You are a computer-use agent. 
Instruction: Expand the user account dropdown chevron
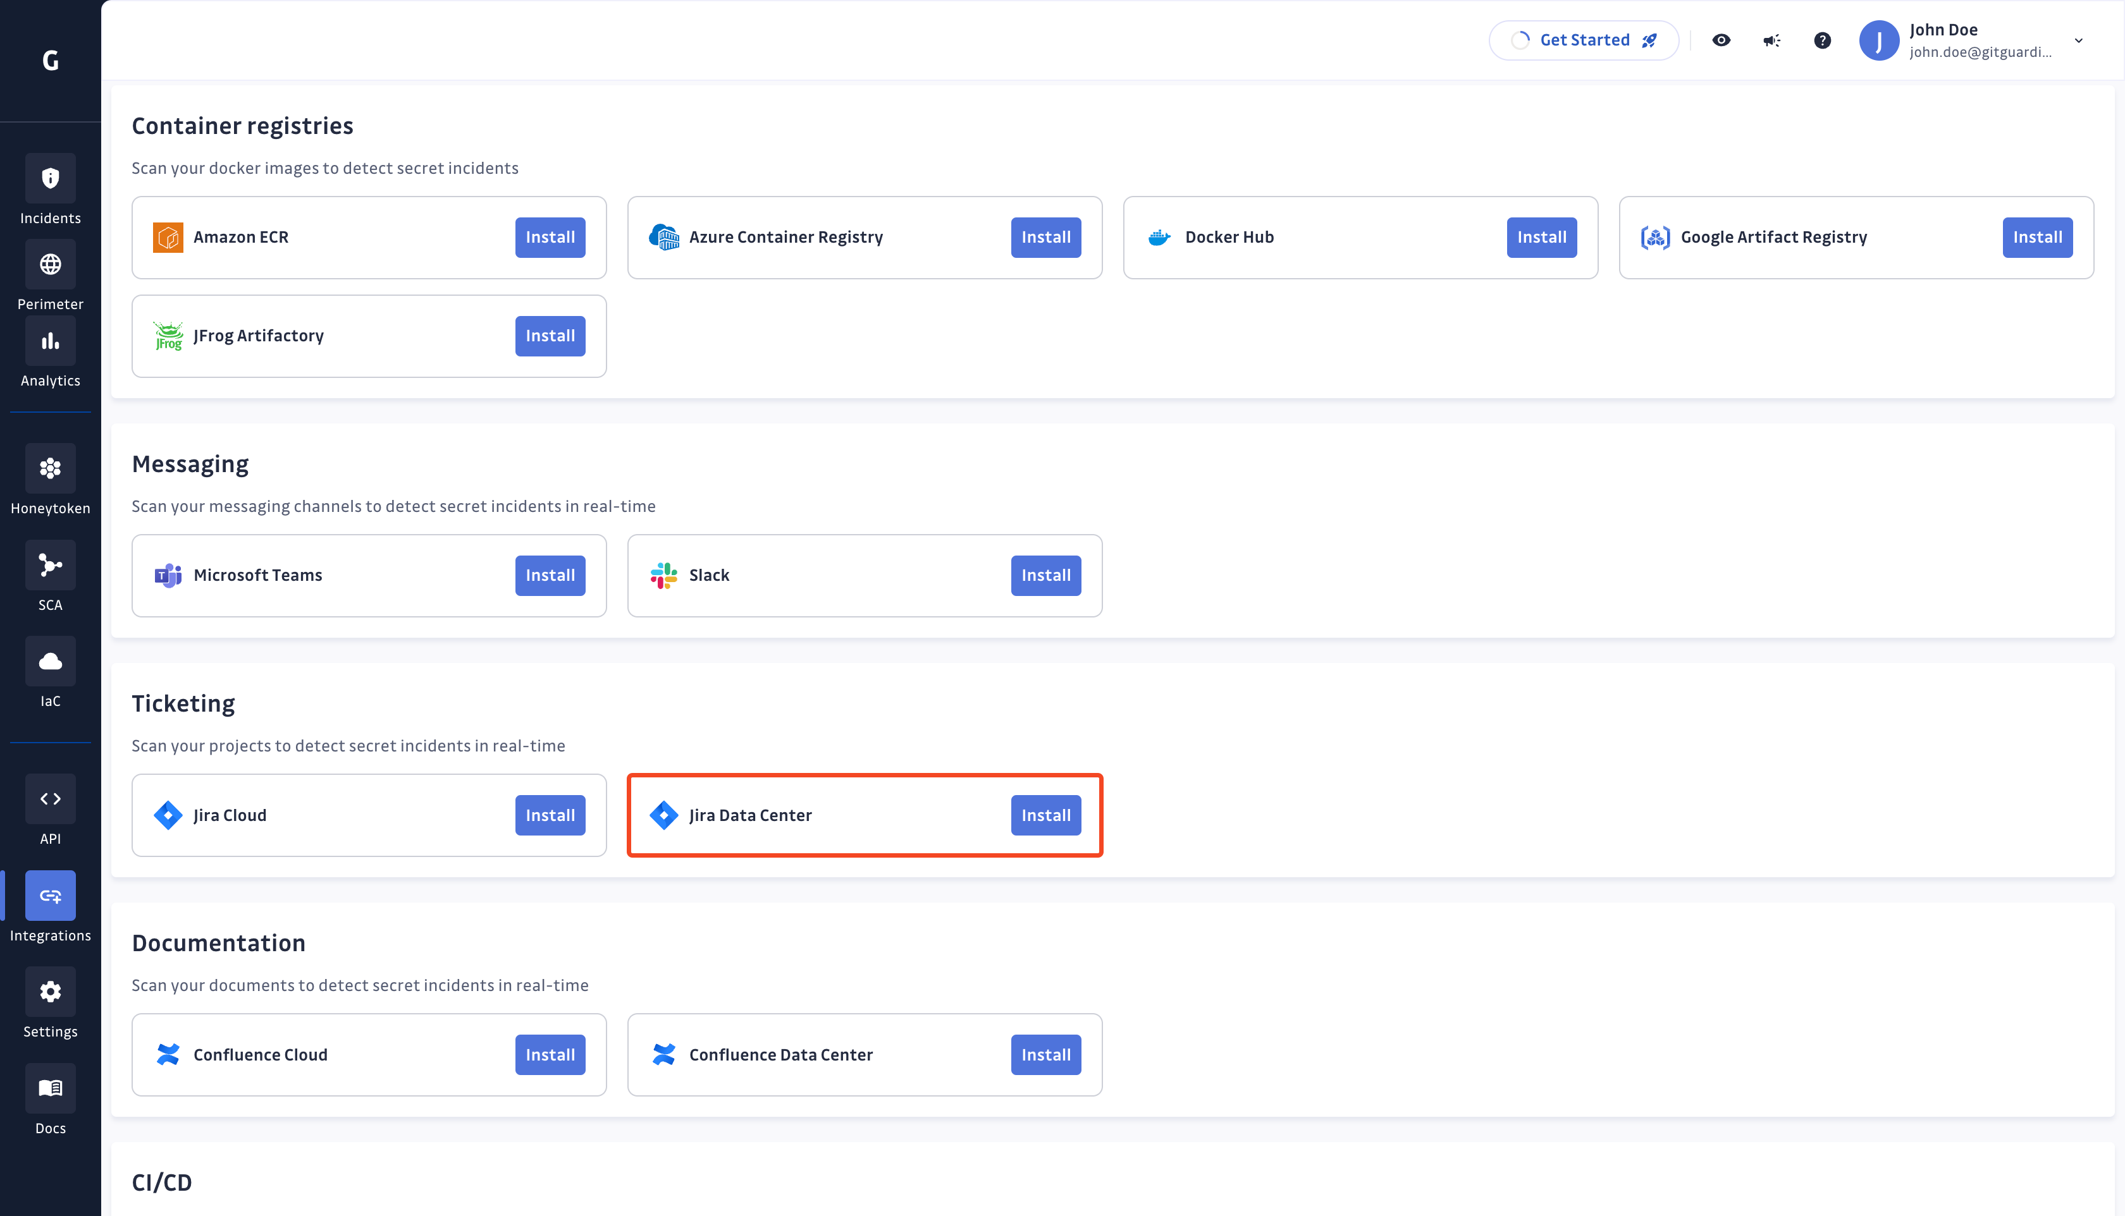pyautogui.click(x=2078, y=40)
